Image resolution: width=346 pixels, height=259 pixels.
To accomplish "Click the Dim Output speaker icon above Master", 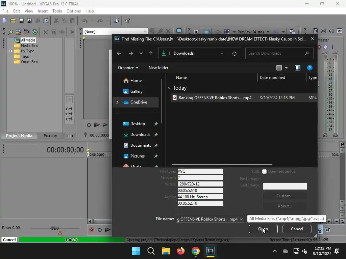I will (331, 31).
